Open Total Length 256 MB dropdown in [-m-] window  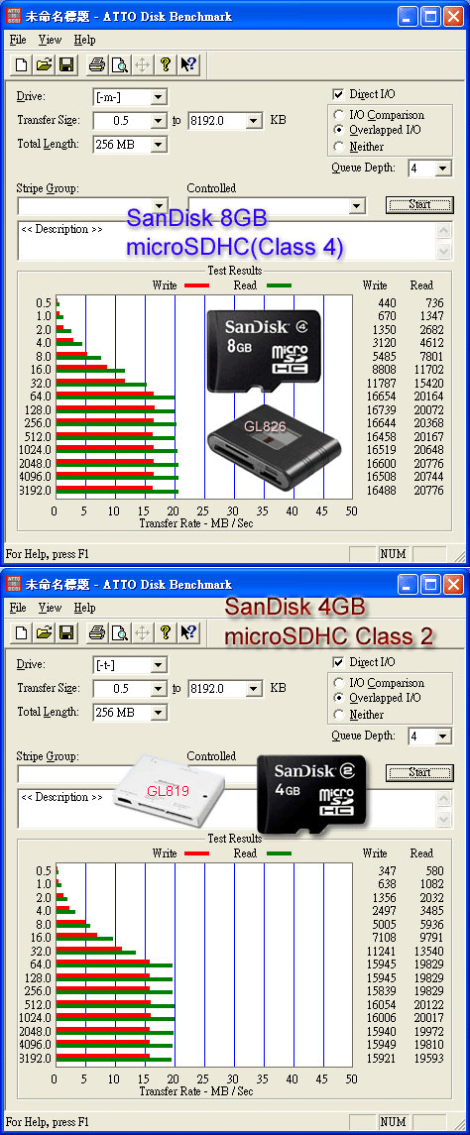click(x=160, y=145)
